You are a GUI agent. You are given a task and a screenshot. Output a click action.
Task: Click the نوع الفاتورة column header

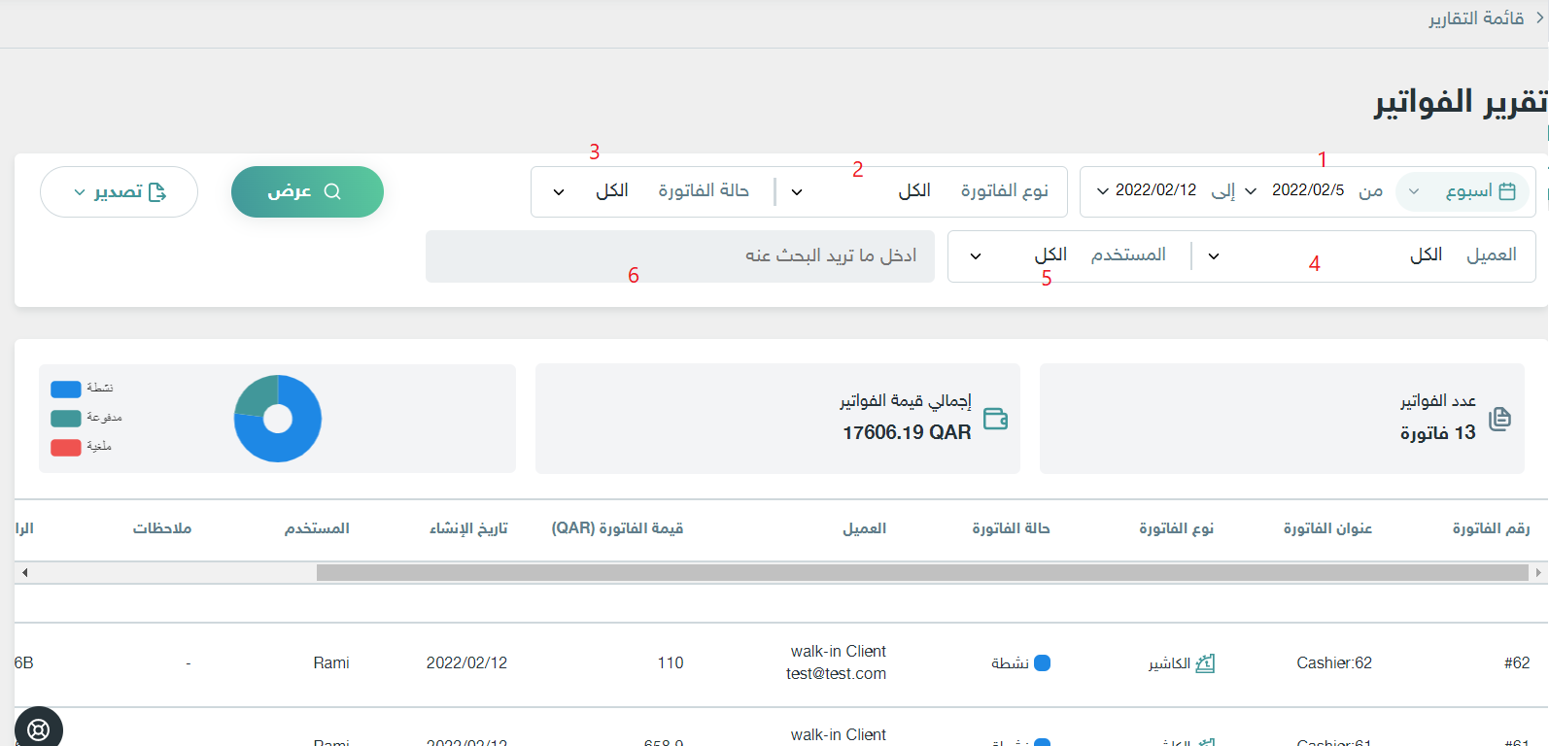[x=1176, y=528]
